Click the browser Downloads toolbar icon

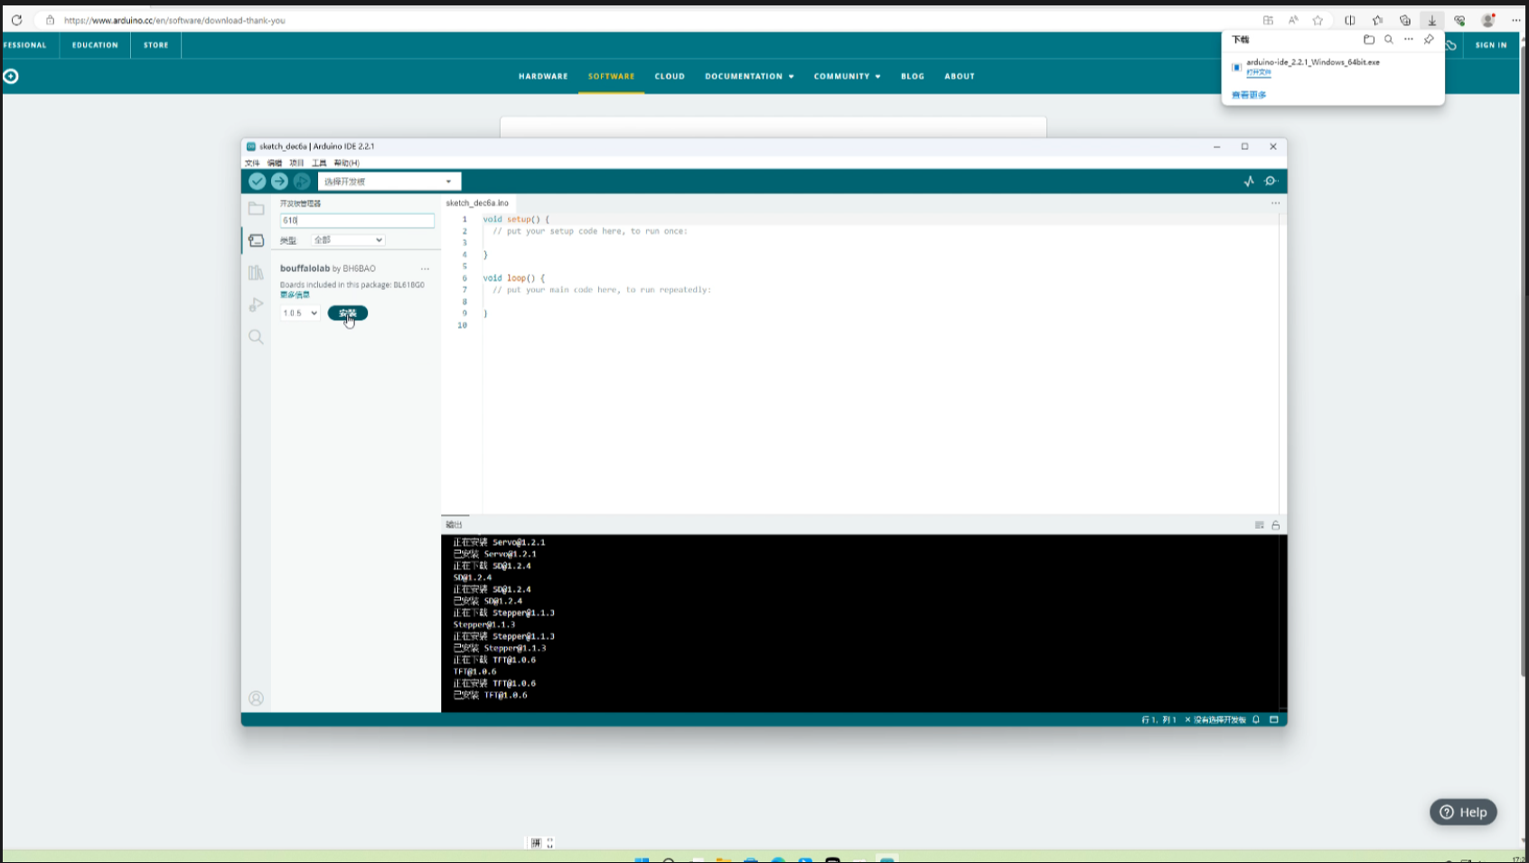pos(1432,20)
